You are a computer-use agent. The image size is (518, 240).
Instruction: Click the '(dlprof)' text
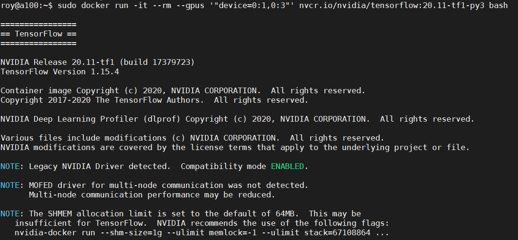pos(164,119)
